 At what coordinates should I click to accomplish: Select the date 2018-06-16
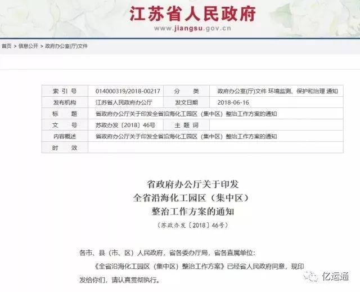pyautogui.click(x=232, y=102)
